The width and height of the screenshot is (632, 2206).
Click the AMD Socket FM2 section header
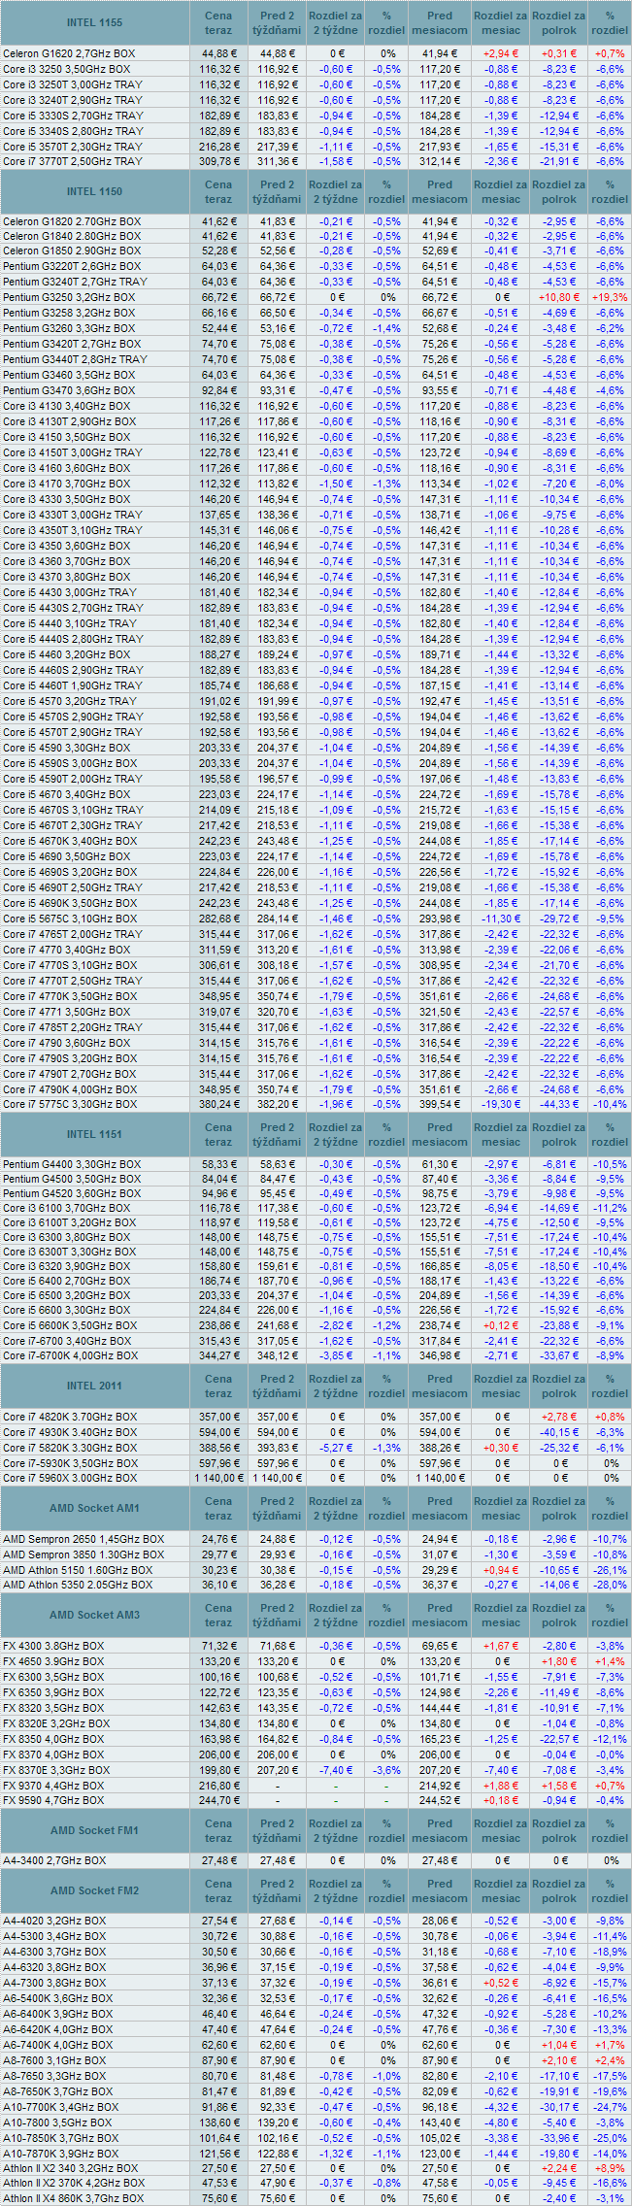pos(94,1890)
